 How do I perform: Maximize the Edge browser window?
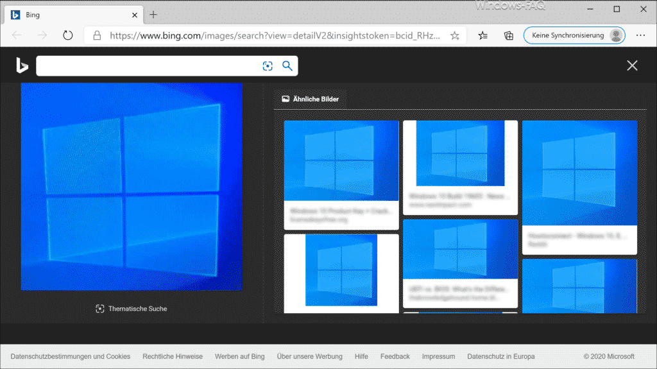tap(617, 9)
